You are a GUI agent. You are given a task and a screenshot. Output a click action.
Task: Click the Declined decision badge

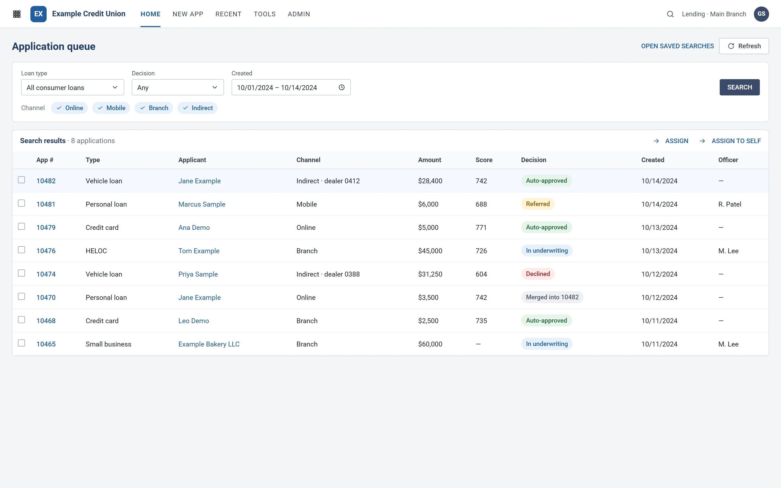(538, 274)
